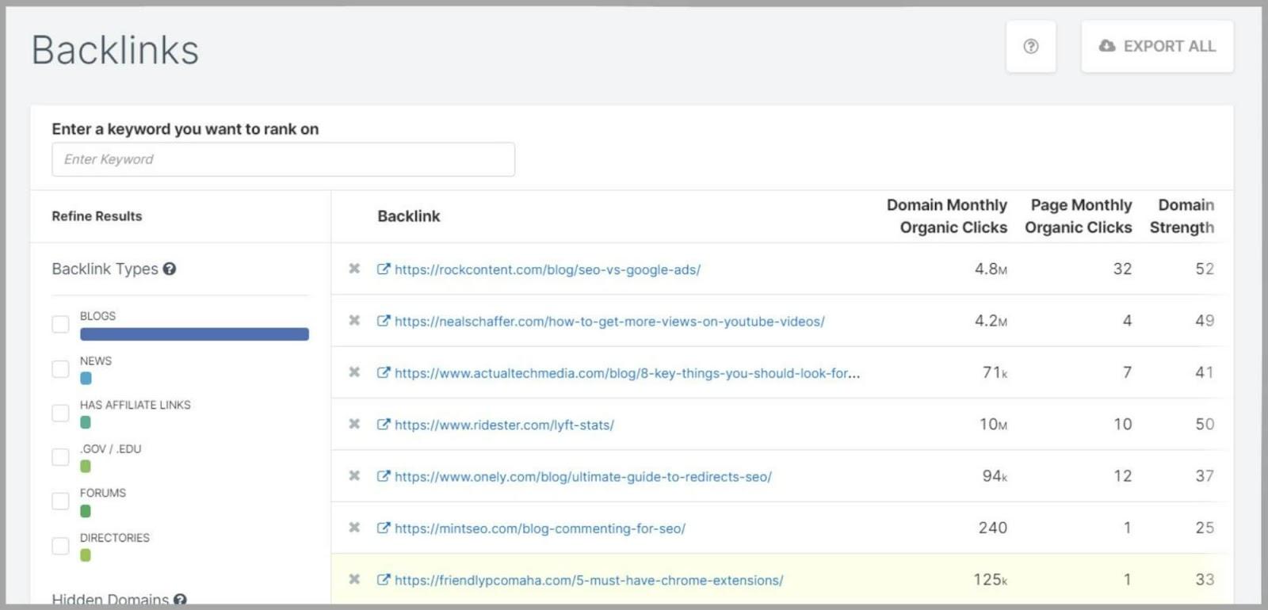The height and width of the screenshot is (610, 1268).
Task: Select the Forums checkbox
Action: point(60,501)
